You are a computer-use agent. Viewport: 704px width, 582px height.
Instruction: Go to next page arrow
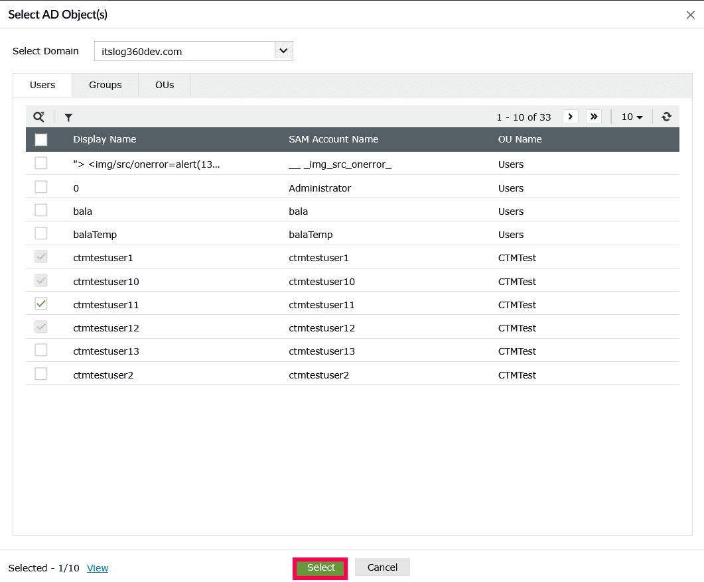pyautogui.click(x=570, y=117)
